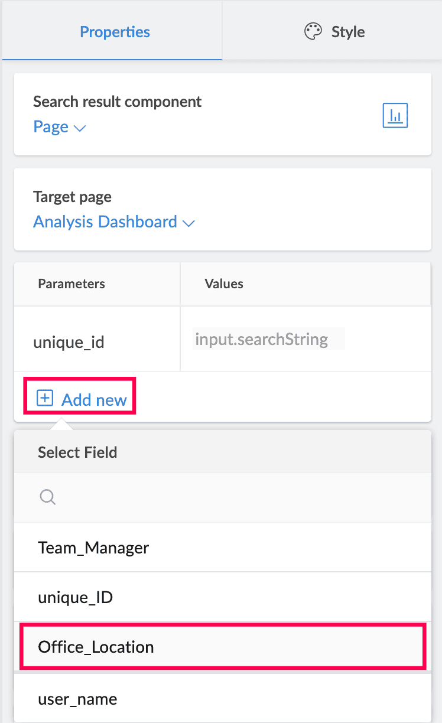Open the Style tab
The width and height of the screenshot is (442, 723).
(x=347, y=31)
